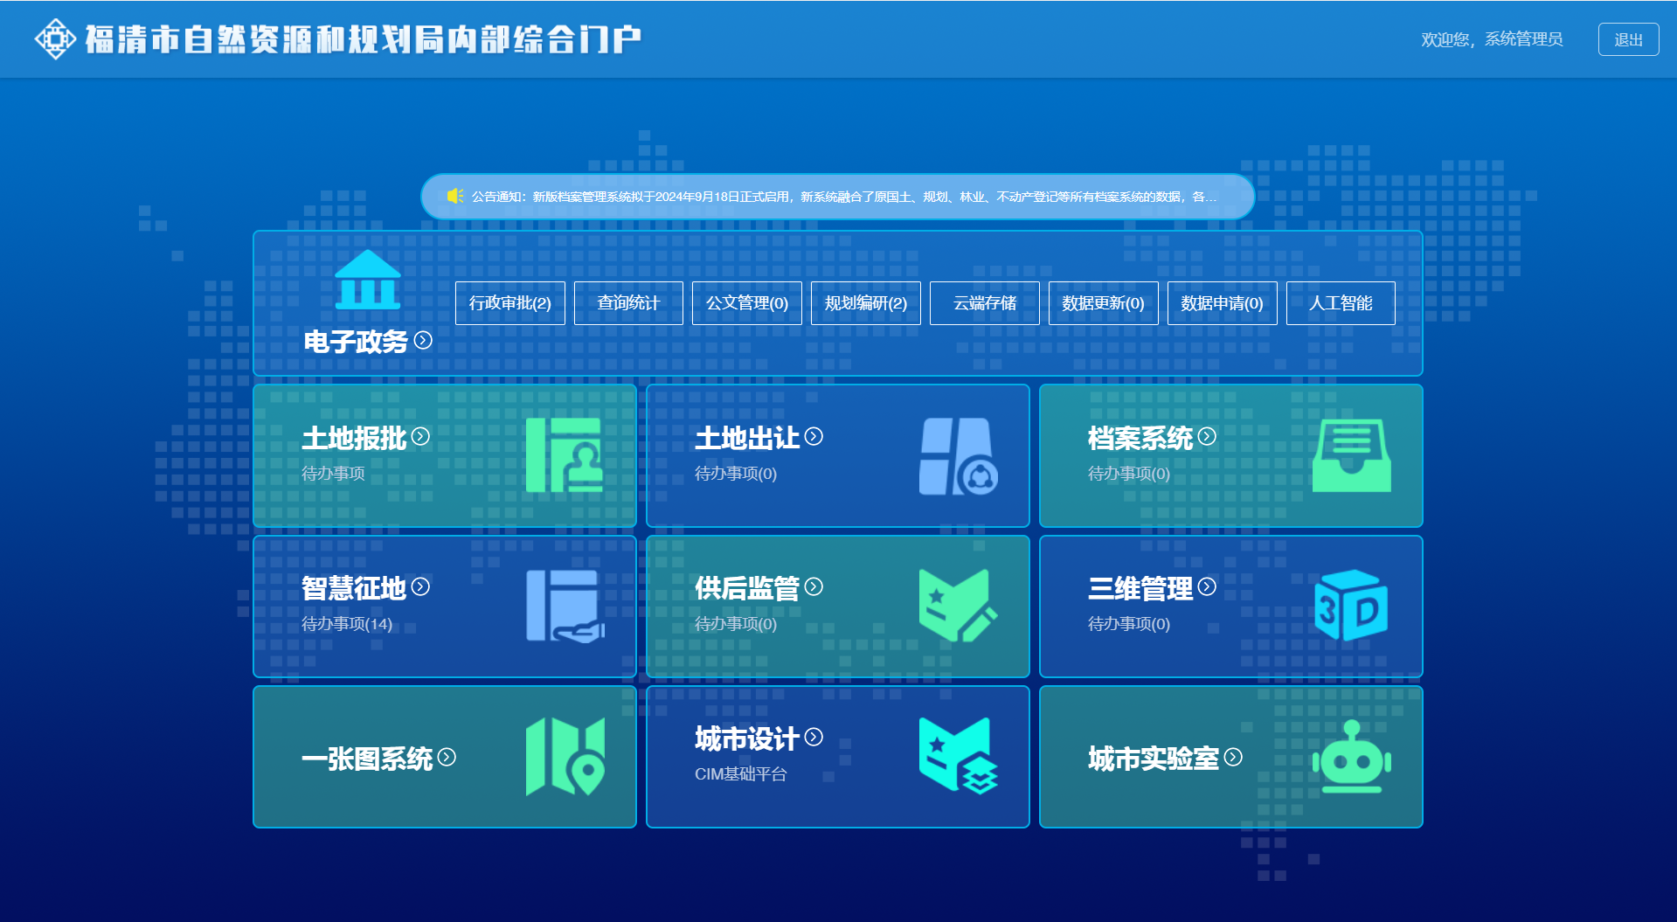Open 公文管理(0) module
The image size is (1677, 922).
click(747, 303)
